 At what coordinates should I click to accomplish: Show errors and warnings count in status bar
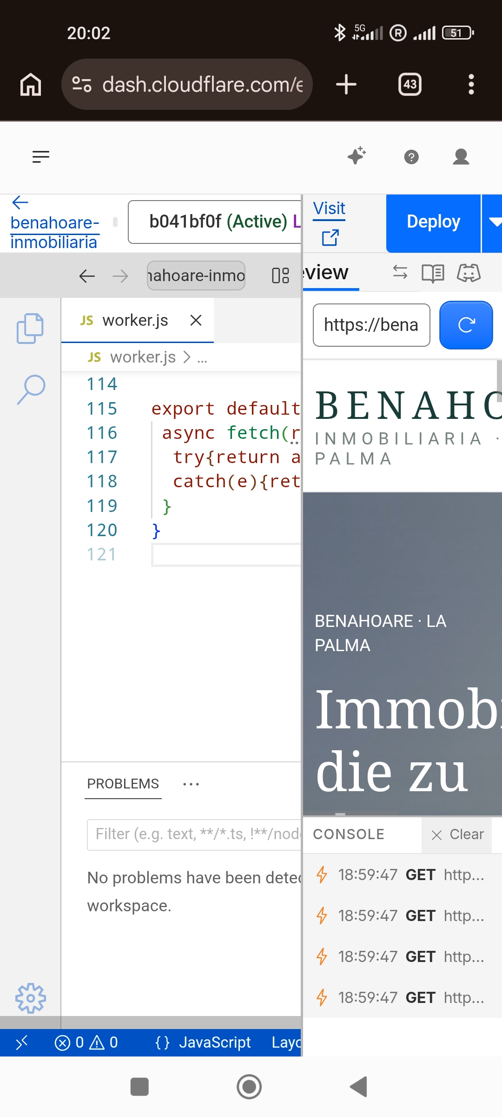pos(86,1043)
